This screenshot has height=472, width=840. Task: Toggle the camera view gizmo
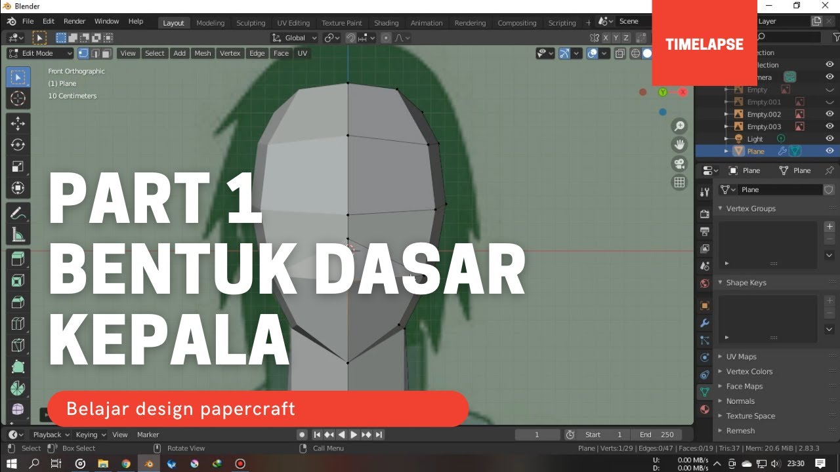click(679, 163)
